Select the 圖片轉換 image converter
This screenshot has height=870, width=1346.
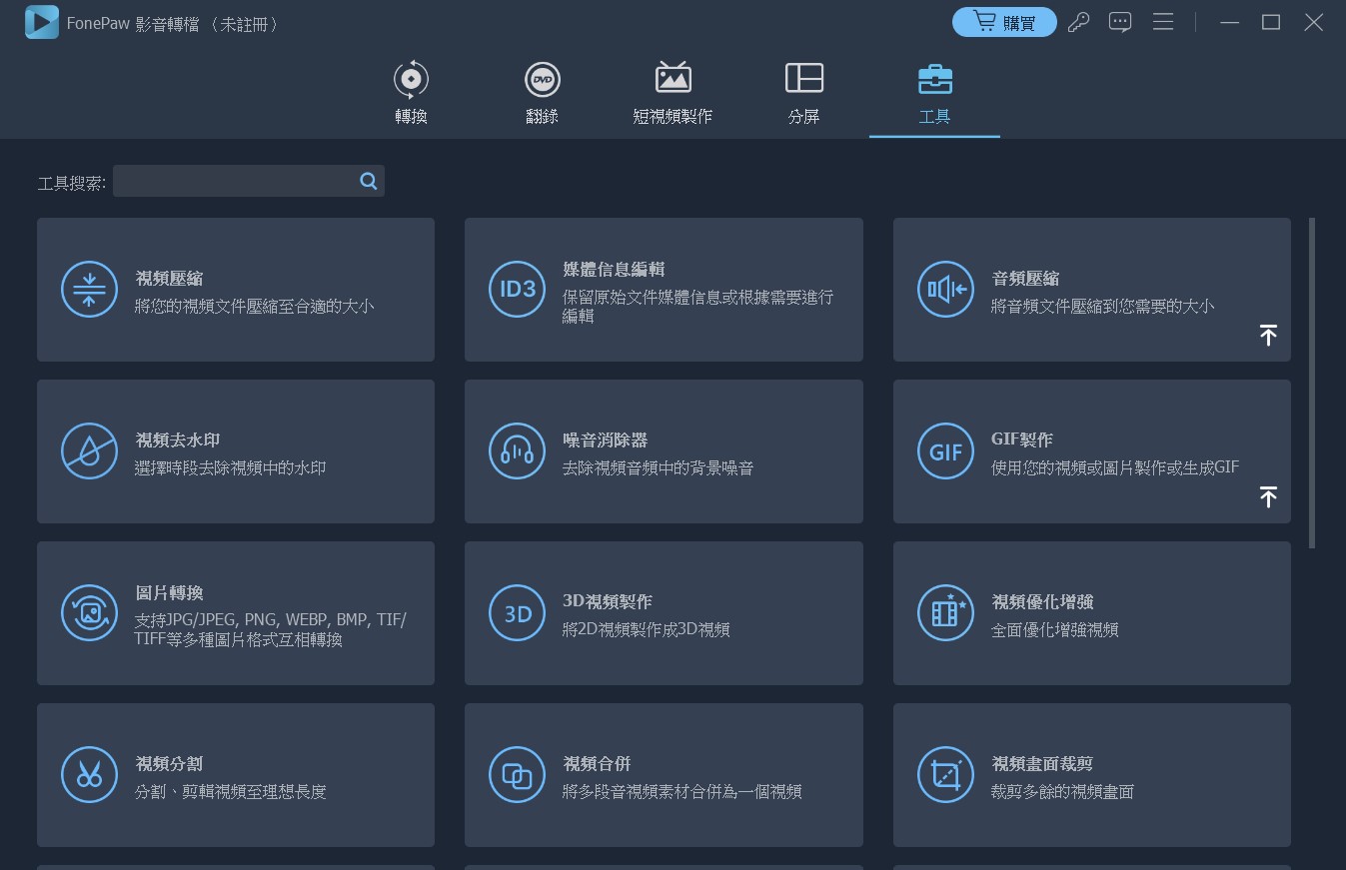[x=235, y=612]
